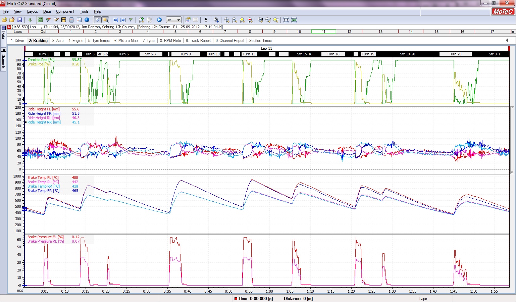Click the blue info circle icon
This screenshot has width=516, height=302.
click(87, 20)
